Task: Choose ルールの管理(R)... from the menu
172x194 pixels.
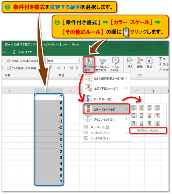Action: tap(106, 138)
